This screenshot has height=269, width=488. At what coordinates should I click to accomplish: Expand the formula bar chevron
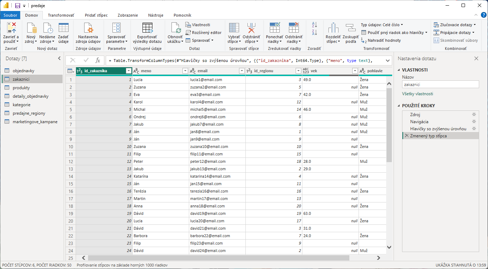(x=388, y=61)
